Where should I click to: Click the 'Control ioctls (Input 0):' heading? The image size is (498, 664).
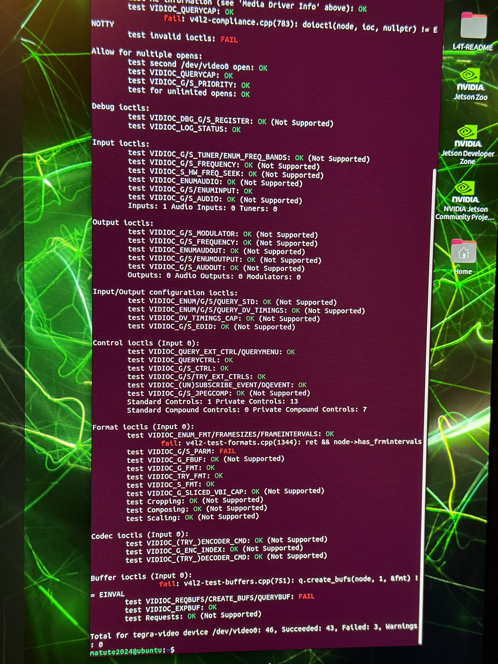[146, 343]
